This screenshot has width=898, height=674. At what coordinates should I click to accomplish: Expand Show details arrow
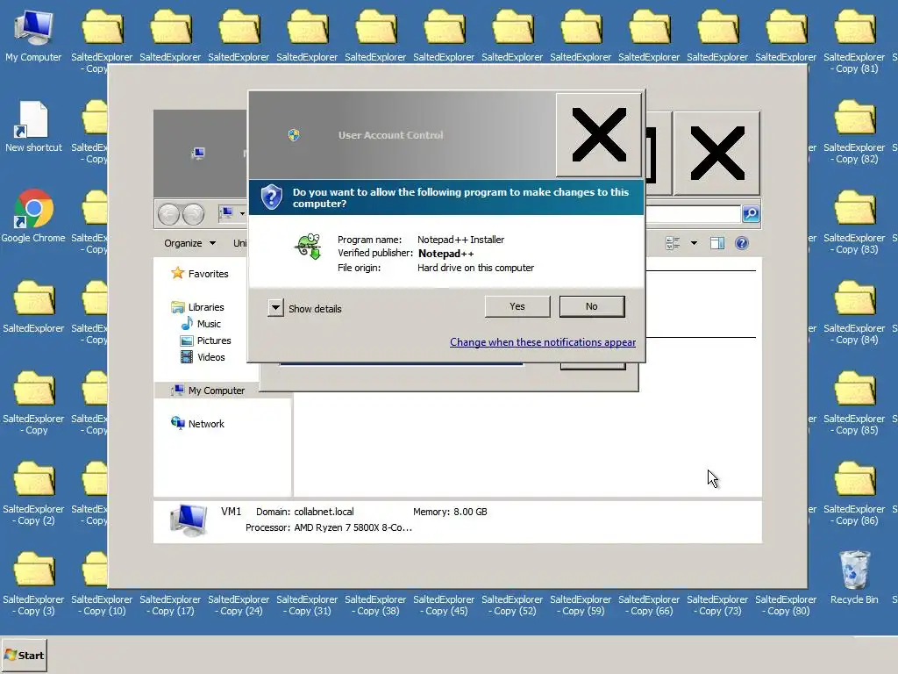point(275,308)
